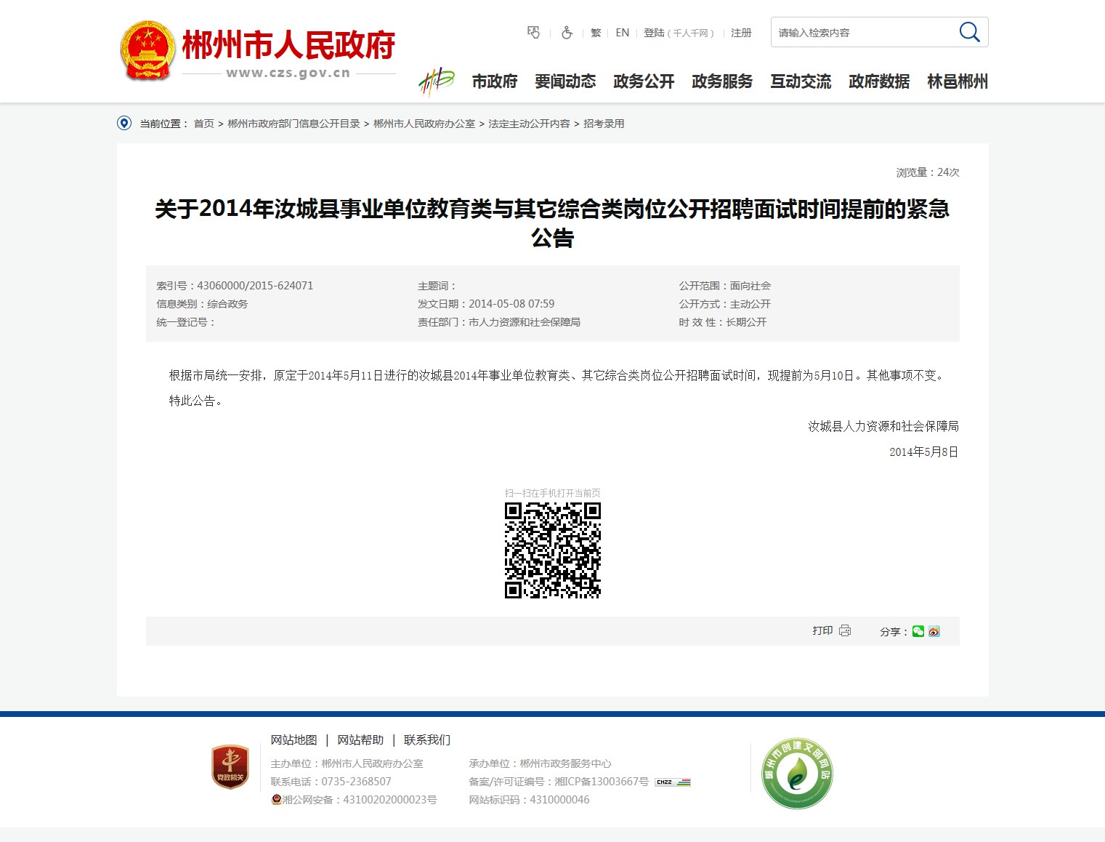The height and width of the screenshot is (842, 1105).
Task: Go to the 林邑郴州 section
Action: click(958, 81)
